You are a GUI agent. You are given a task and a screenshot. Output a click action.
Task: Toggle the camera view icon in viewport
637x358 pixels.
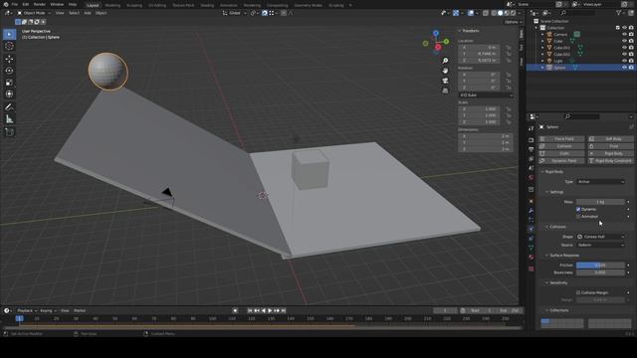pyautogui.click(x=445, y=81)
